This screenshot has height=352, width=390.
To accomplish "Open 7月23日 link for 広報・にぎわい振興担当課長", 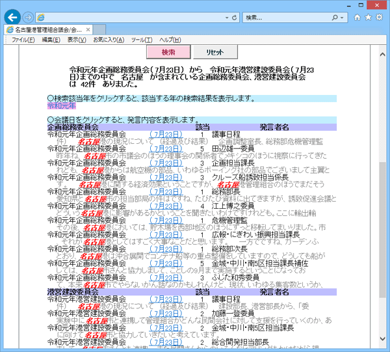I will pyautogui.click(x=166, y=235).
